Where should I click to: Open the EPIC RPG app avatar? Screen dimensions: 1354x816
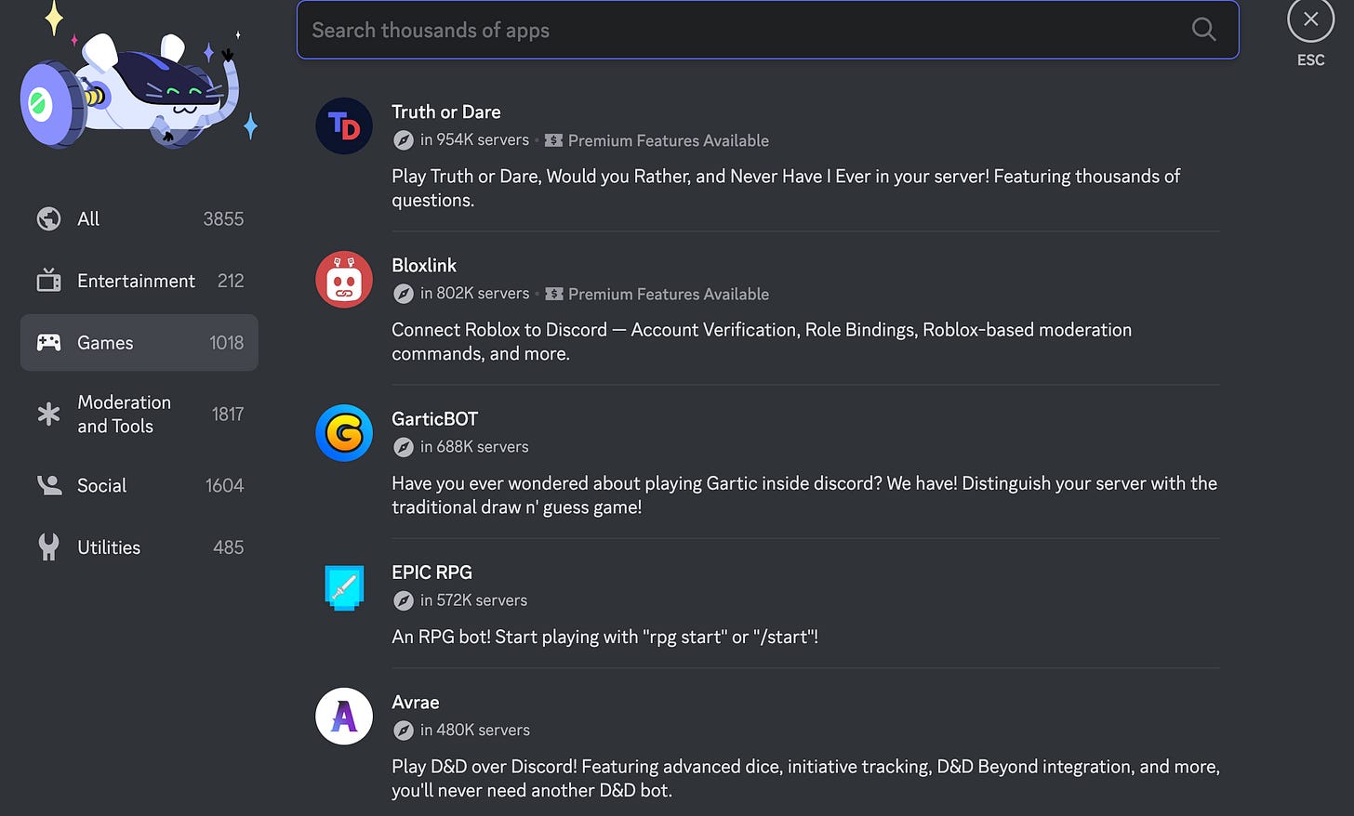tap(344, 586)
